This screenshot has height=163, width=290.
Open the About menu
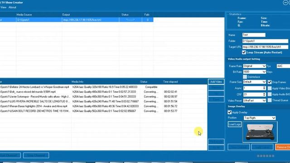pyautogui.click(x=12, y=7)
